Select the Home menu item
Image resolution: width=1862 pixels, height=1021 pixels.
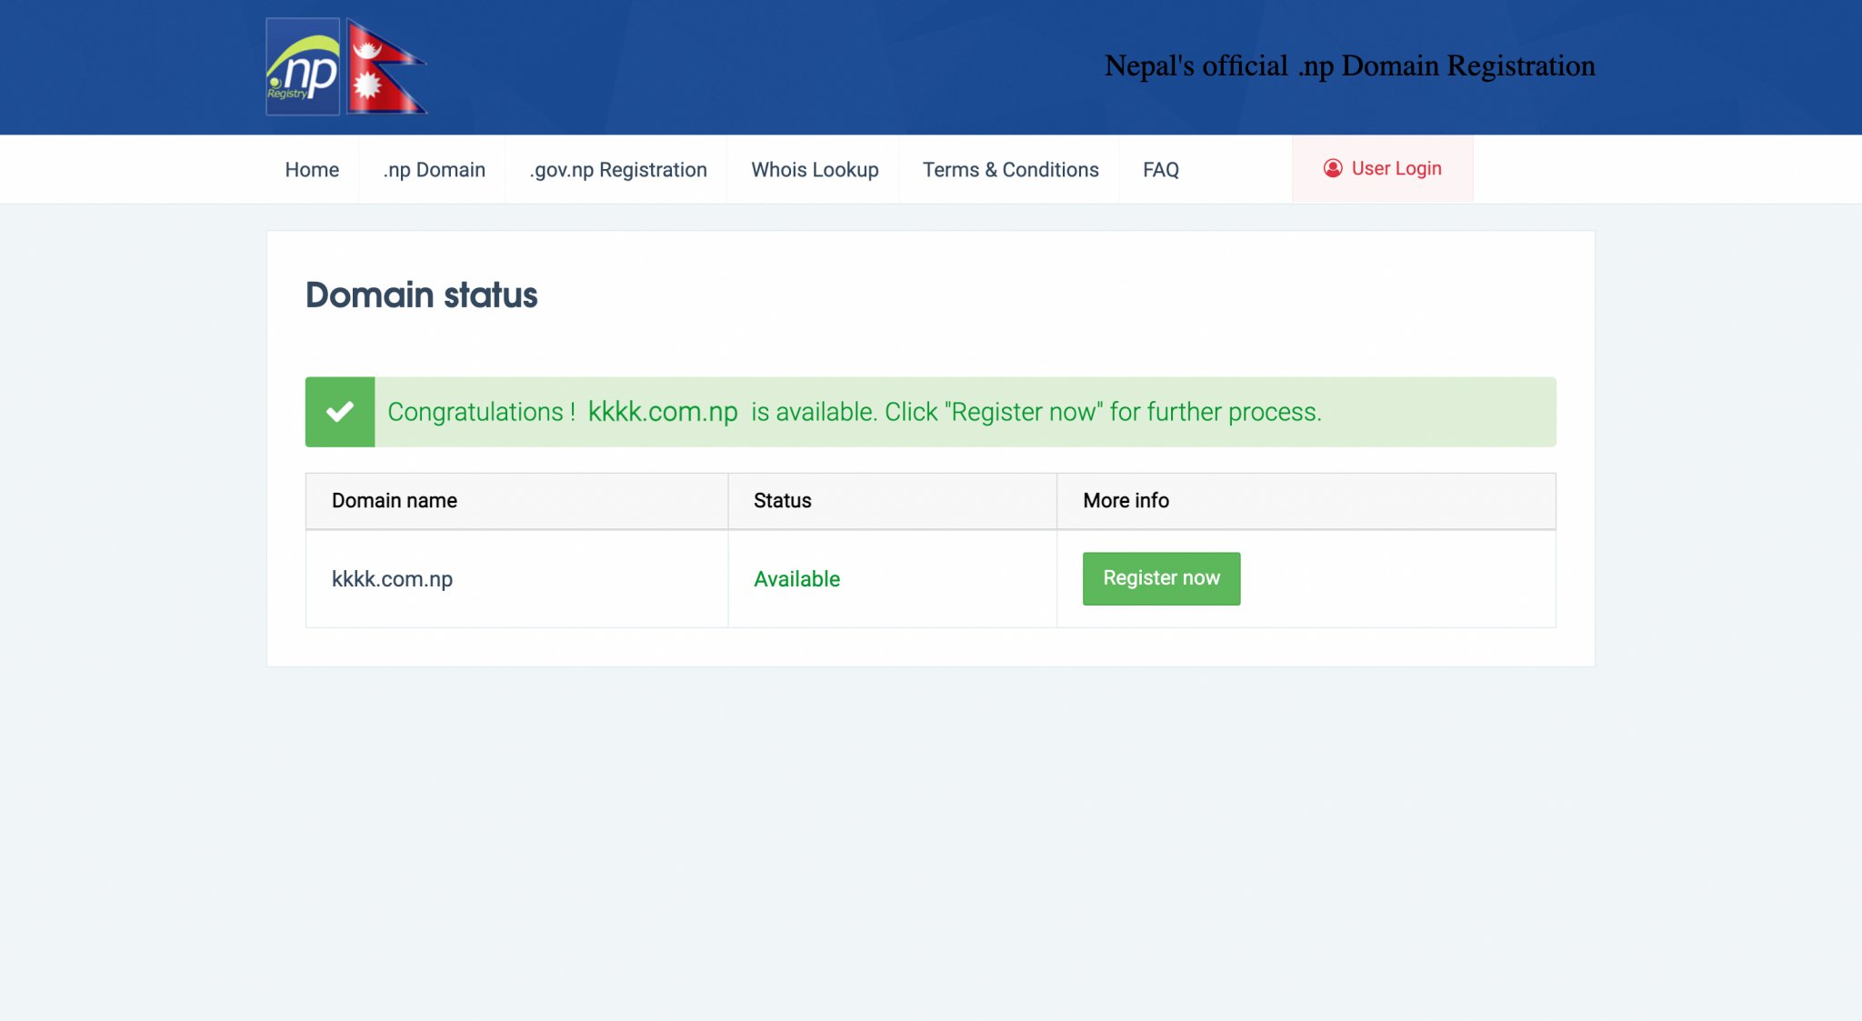pos(311,169)
